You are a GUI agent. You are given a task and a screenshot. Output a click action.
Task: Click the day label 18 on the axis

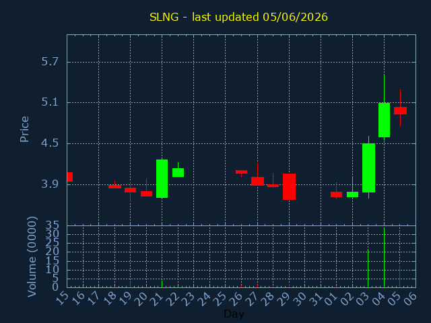112,299
